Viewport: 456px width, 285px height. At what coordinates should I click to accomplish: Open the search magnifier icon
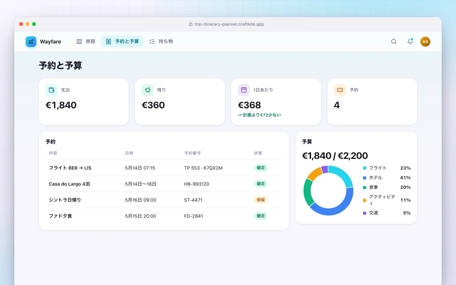[x=394, y=42]
